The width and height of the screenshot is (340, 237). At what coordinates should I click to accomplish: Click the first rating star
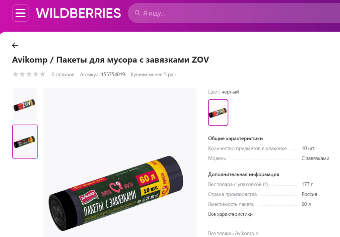(15, 74)
